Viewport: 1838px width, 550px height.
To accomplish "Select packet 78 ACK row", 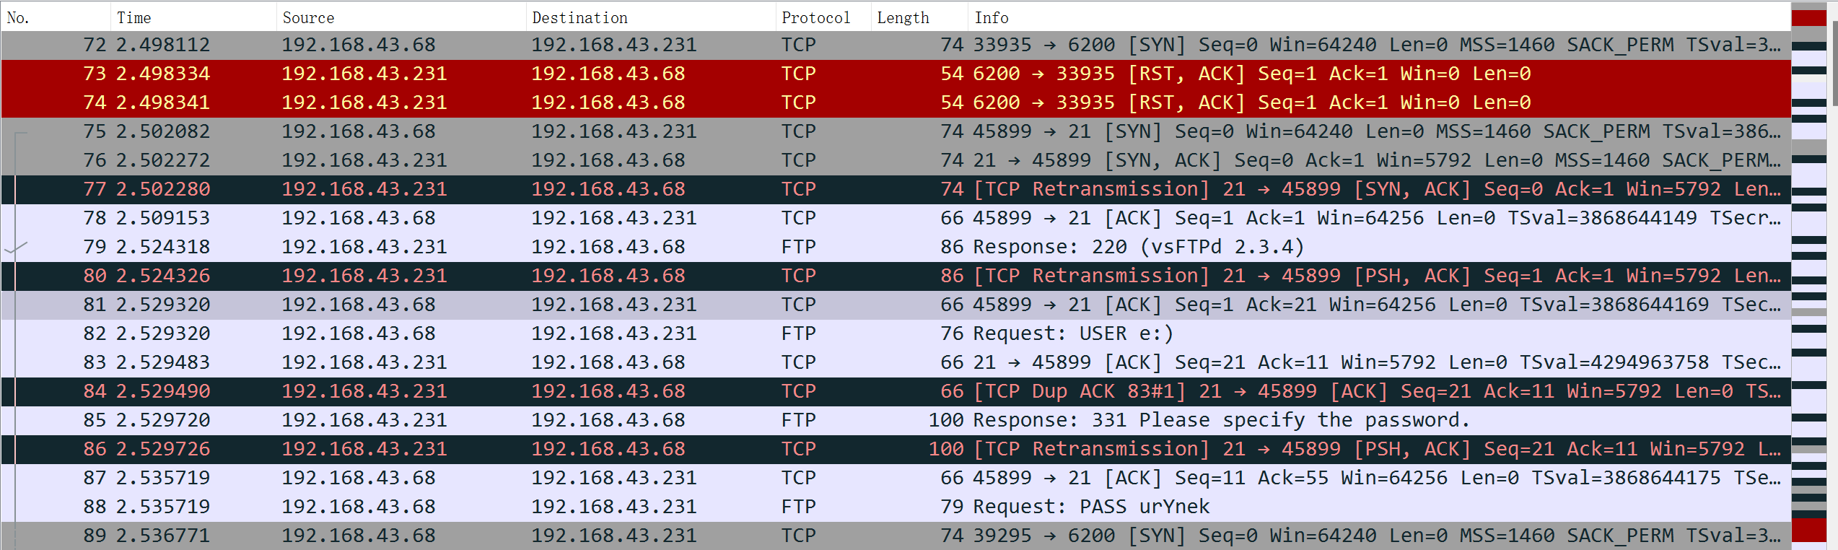I will 896,218.
